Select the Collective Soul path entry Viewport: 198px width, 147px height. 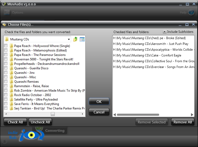(x=154, y=61)
